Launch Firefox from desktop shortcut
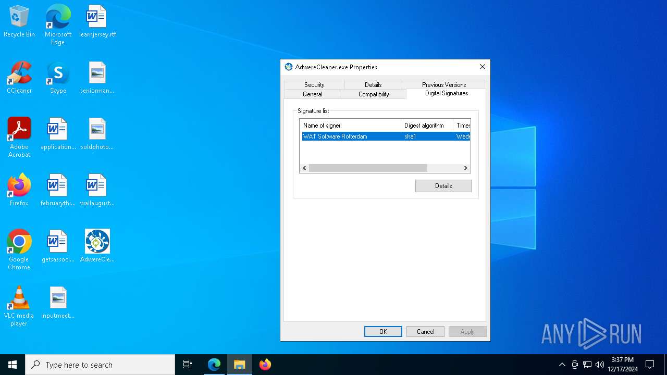The height and width of the screenshot is (375, 667). [19, 190]
